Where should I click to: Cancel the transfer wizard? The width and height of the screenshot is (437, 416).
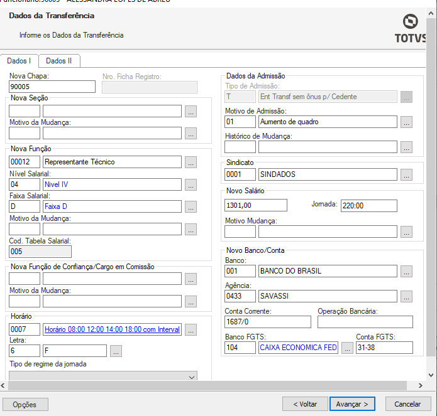[408, 404]
